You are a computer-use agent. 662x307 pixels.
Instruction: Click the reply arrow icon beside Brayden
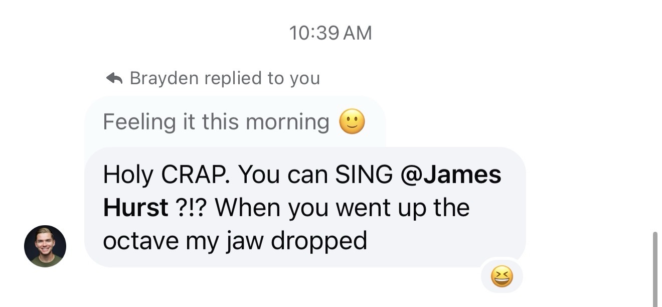115,78
